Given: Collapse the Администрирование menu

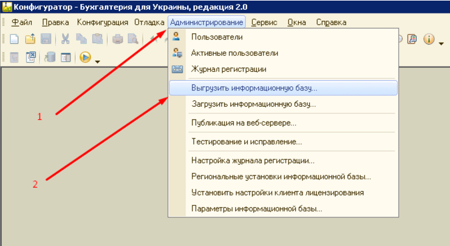Looking at the screenshot, I should coord(206,22).
